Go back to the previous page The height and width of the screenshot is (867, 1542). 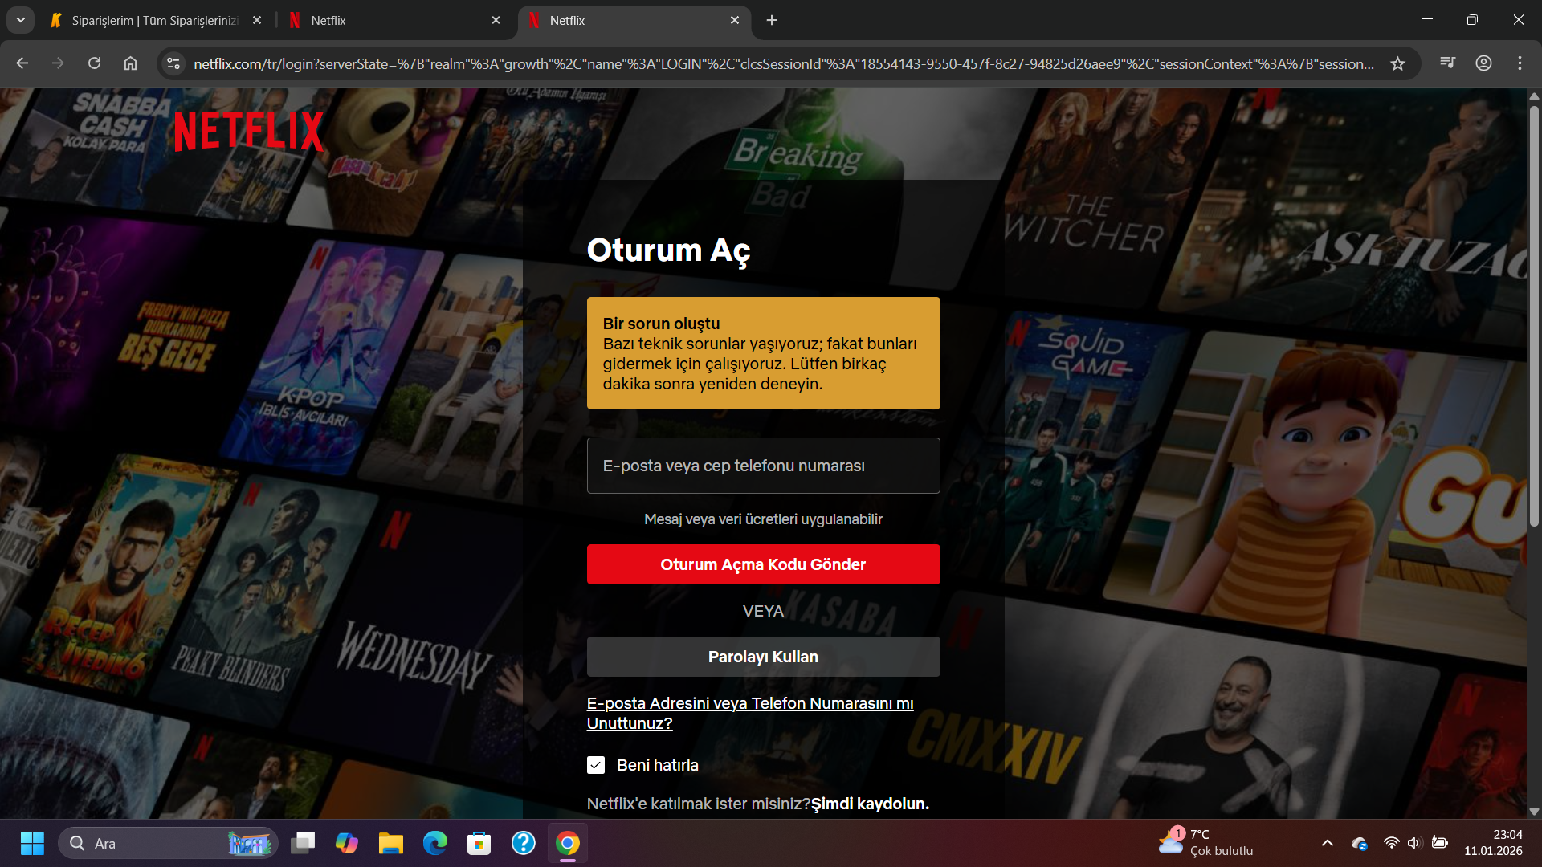[22, 63]
